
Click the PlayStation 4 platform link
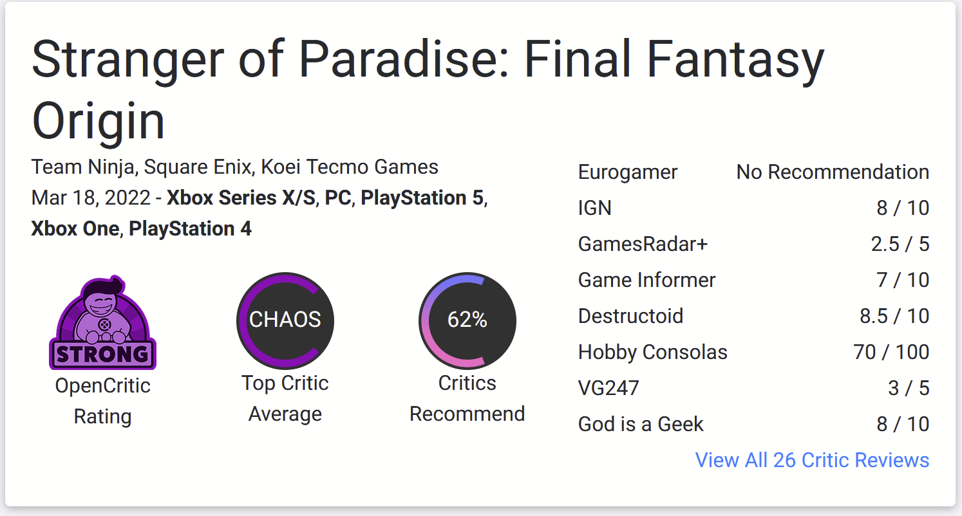(x=191, y=229)
